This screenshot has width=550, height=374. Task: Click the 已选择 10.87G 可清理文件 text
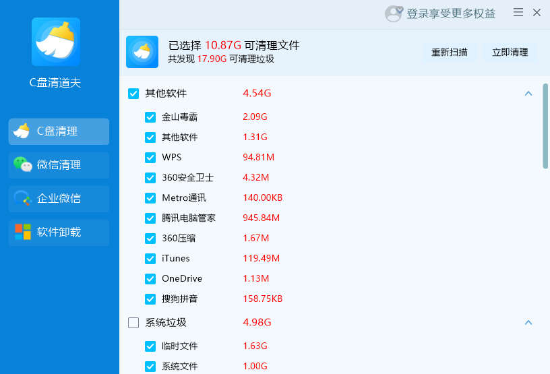[x=234, y=45]
